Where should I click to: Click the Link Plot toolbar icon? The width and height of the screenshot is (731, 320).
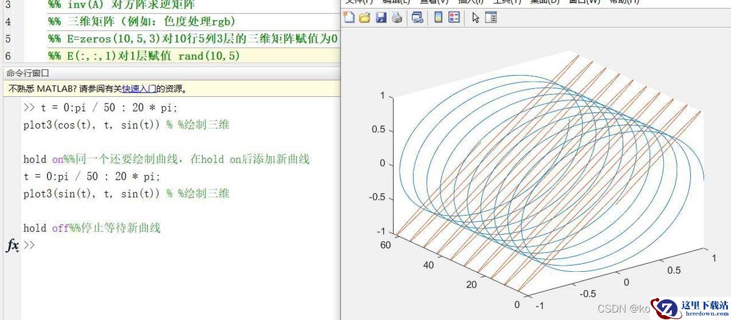click(x=417, y=17)
